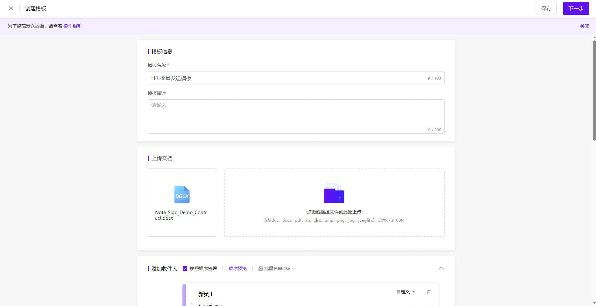This screenshot has width=596, height=306.
Task: Click the purple upload folder icon
Action: (334, 193)
